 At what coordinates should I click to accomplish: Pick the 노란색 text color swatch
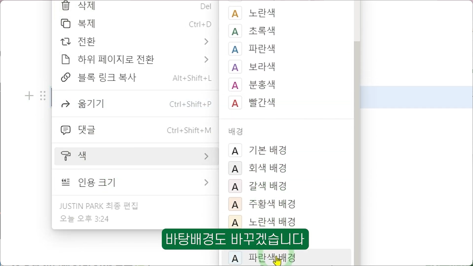pos(235,13)
